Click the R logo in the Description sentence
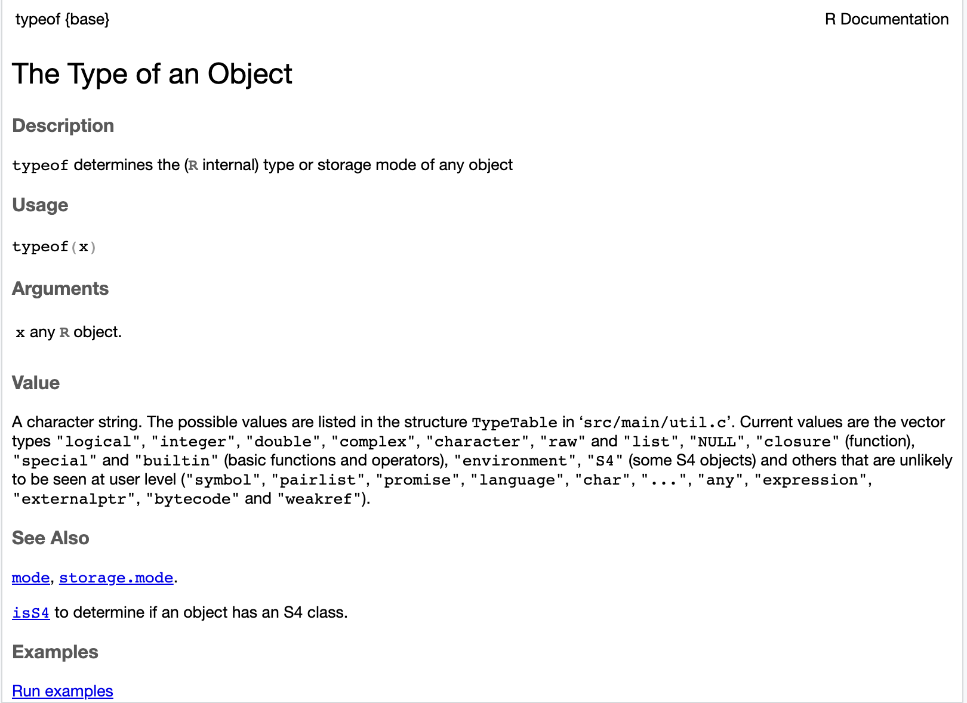The height and width of the screenshot is (703, 967). point(193,165)
